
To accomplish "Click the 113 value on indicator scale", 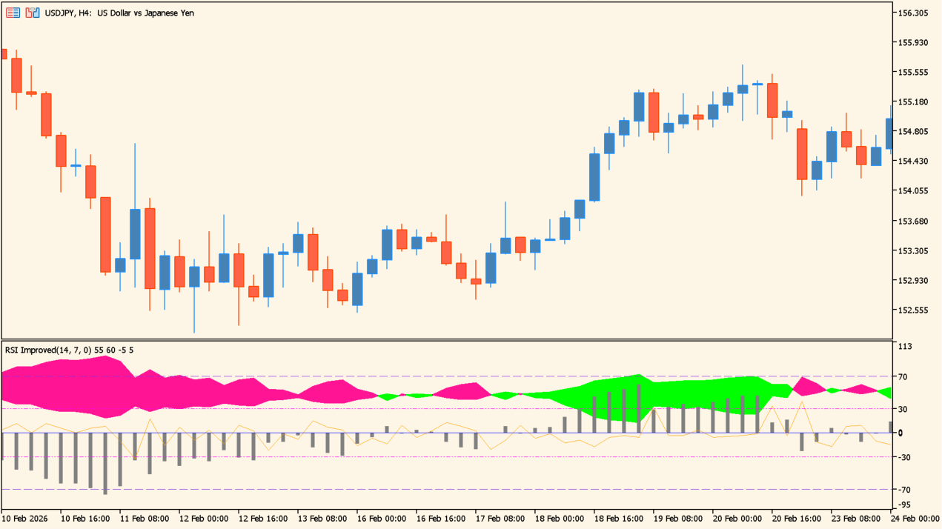I will coord(905,347).
